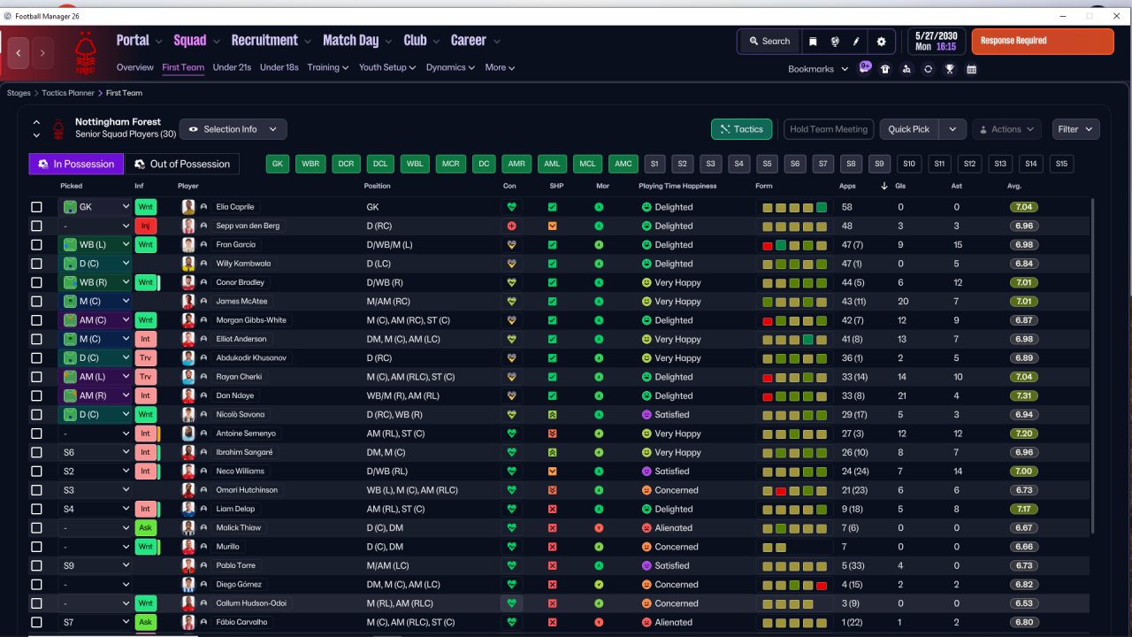Open the player search shortcut icon
The width and height of the screenshot is (1132, 637).
click(906, 69)
